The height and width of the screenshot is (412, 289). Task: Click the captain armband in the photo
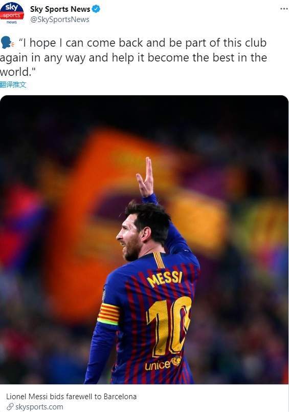coord(108,314)
